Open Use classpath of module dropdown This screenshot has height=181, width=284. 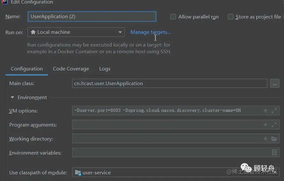pos(176,172)
